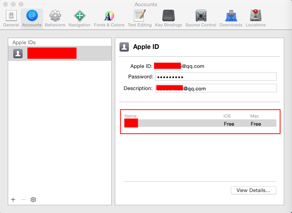Screen dimensions: 292x213
Task: Click the Name column header
Action: point(130,116)
